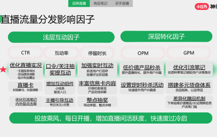217x137 pixels.
Task: Click the text 产品功效讲解
Action: click(97, 92)
